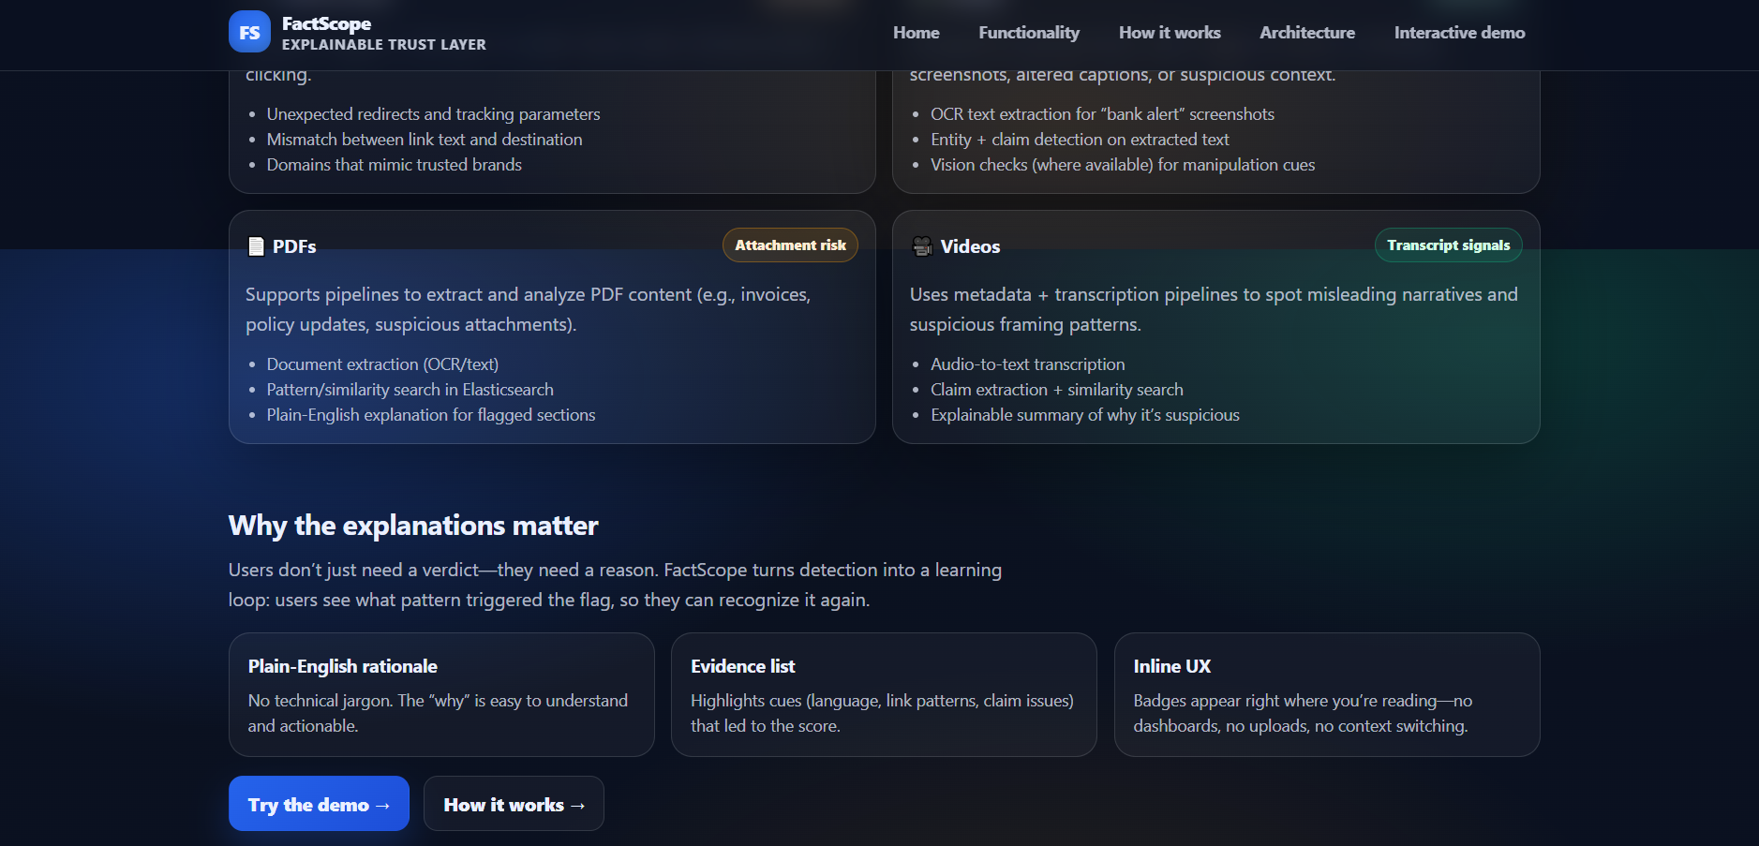
Task: Click the Videos card description text
Action: coord(1213,309)
